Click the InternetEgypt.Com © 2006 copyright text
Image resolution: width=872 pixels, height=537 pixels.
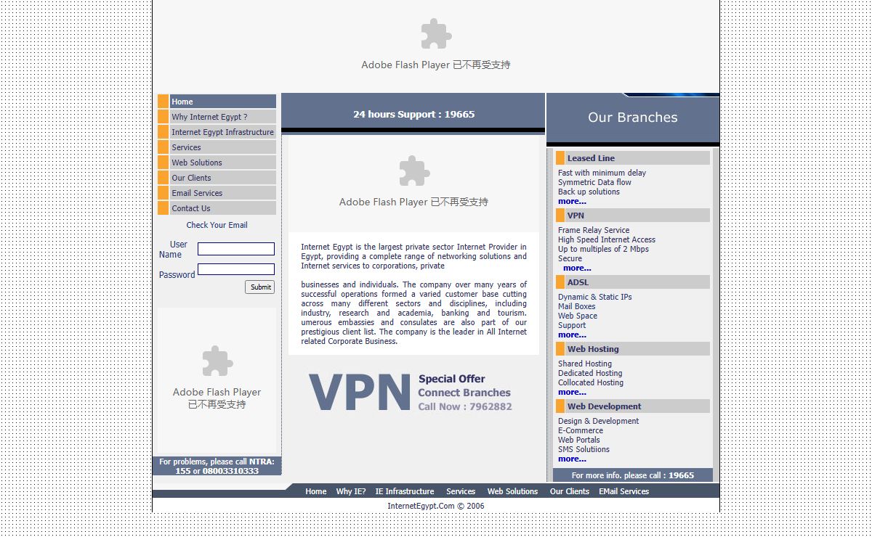pos(436,506)
